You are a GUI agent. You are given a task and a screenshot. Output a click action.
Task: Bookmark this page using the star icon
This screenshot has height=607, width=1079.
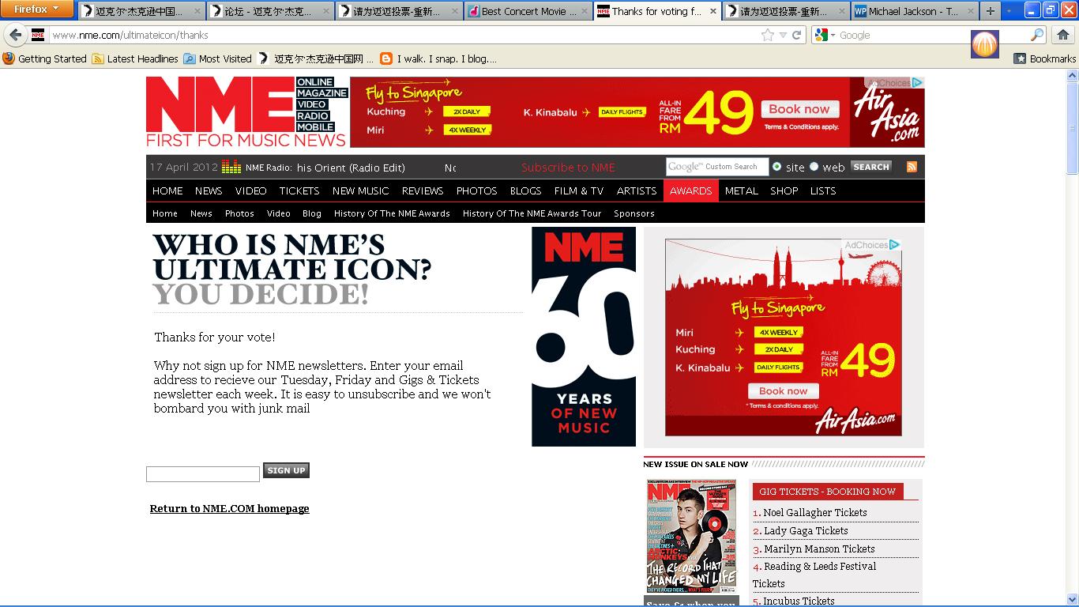767,35
